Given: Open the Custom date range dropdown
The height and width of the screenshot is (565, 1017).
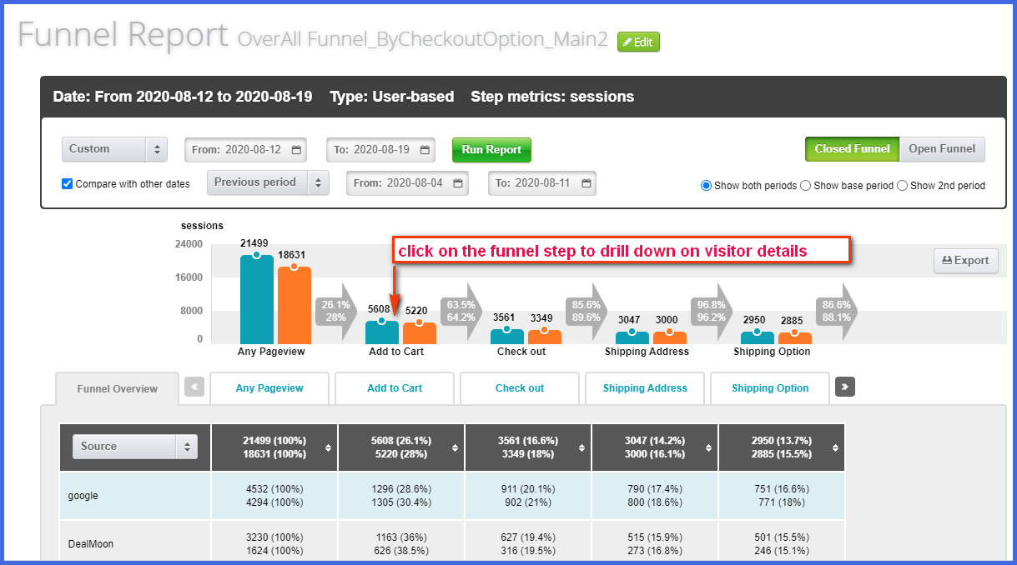Looking at the screenshot, I should tap(115, 149).
